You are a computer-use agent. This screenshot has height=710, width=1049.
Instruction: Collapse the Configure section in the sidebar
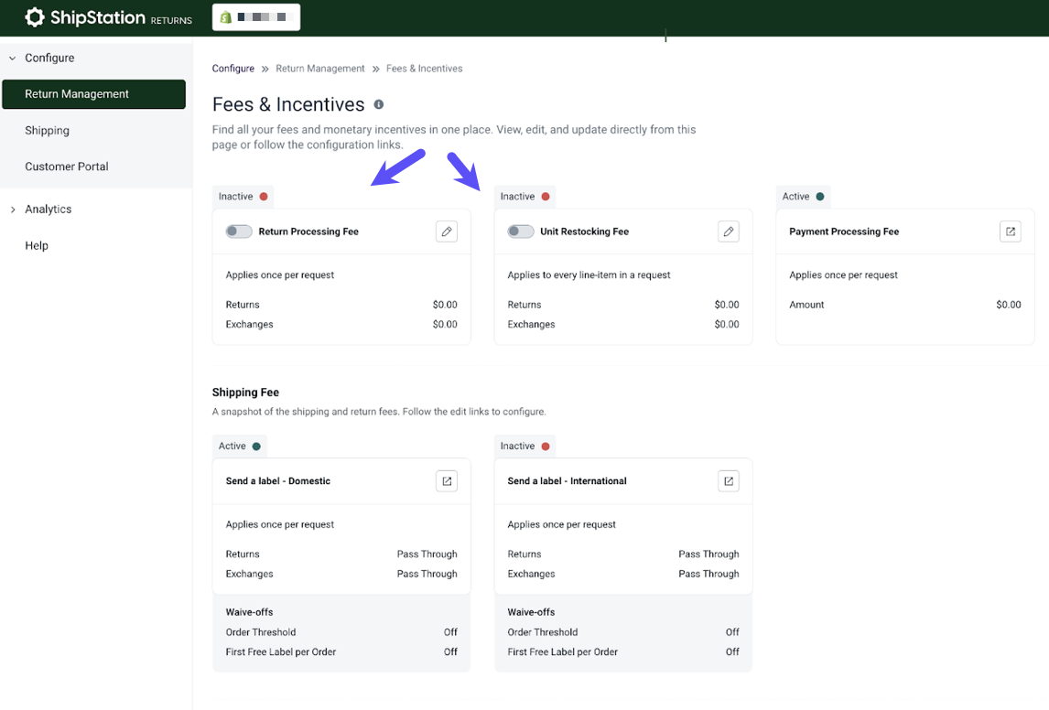(x=12, y=58)
